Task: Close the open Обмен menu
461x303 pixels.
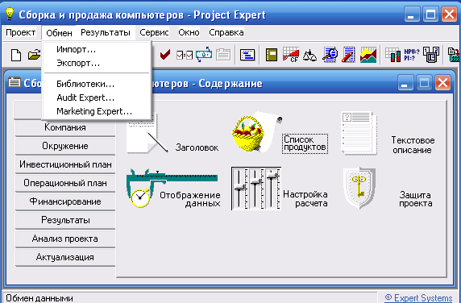Action: (x=59, y=32)
